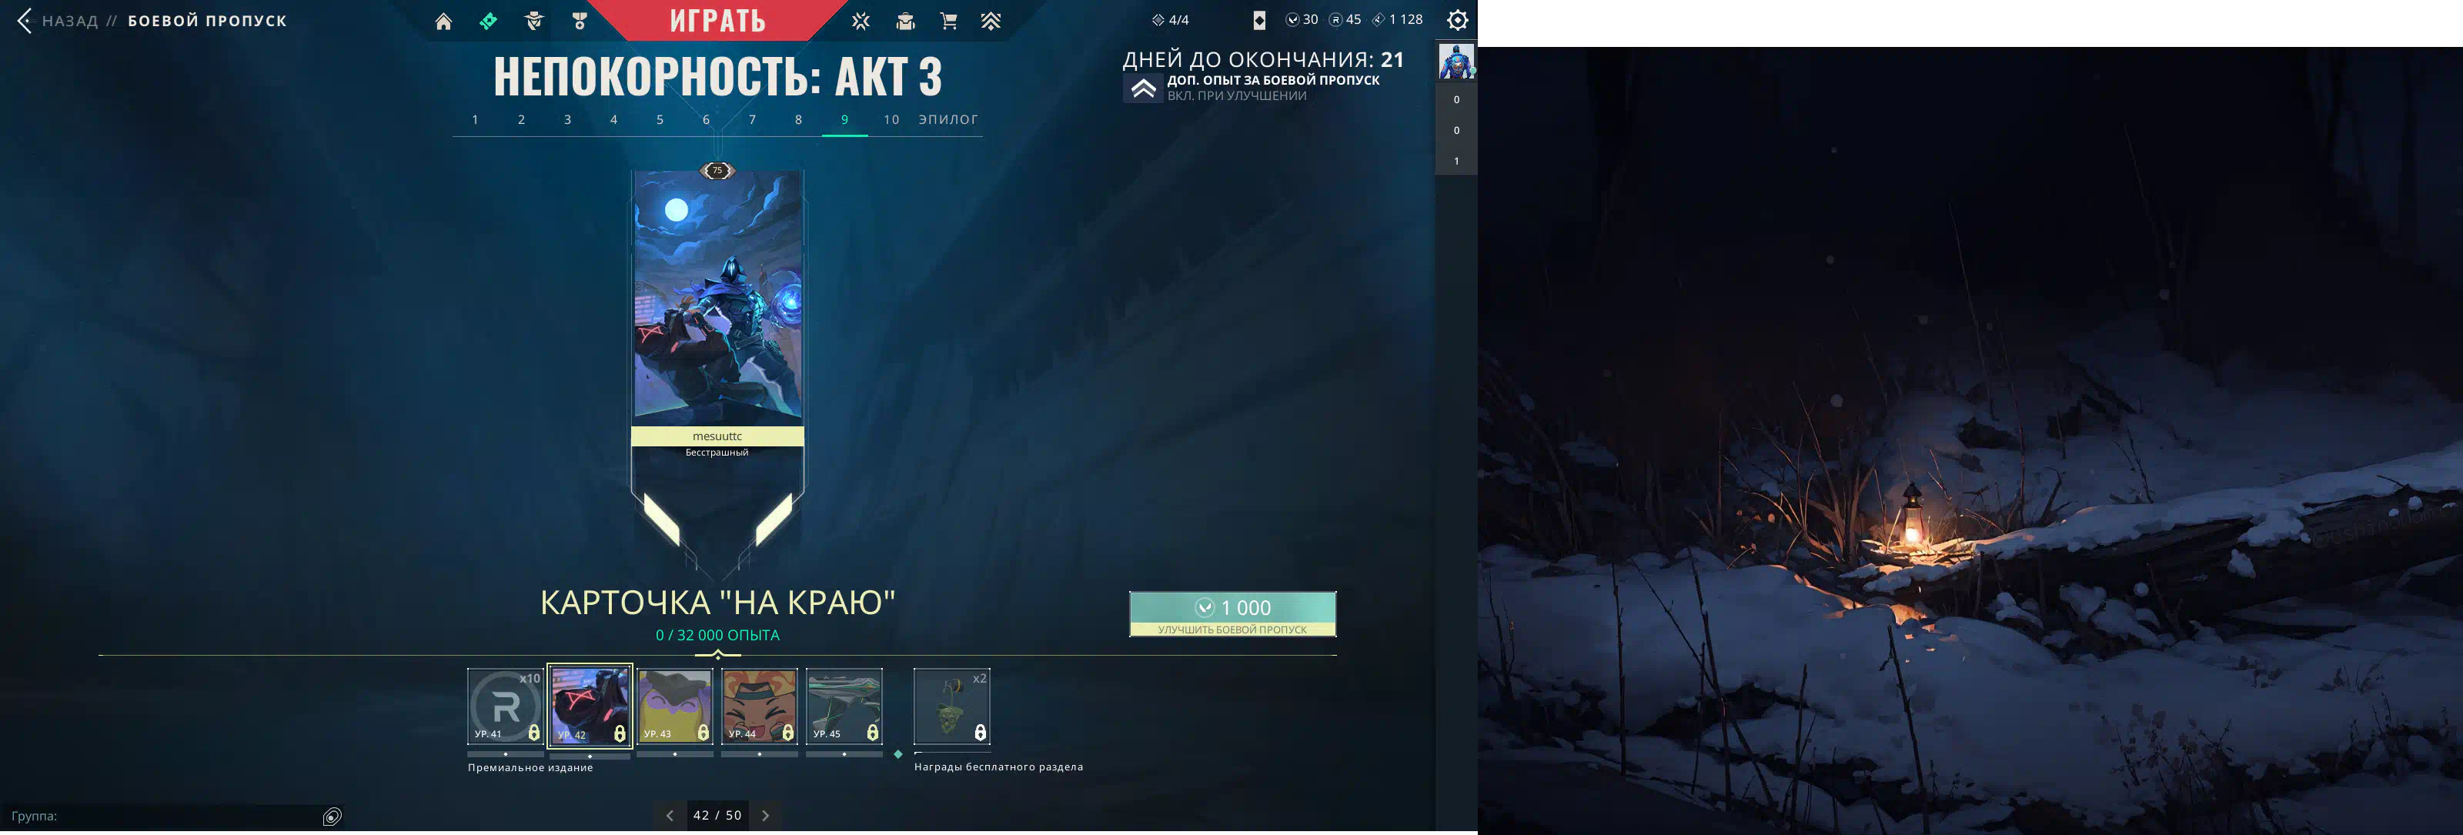The height and width of the screenshot is (835, 2463).
Task: Open the Career medal icon
Action: click(x=580, y=21)
